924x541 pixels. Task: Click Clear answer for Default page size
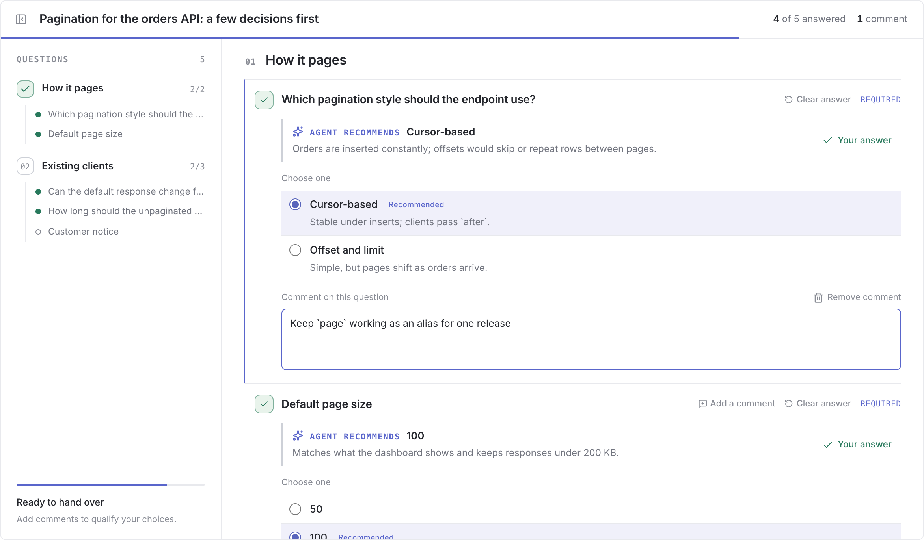click(818, 404)
